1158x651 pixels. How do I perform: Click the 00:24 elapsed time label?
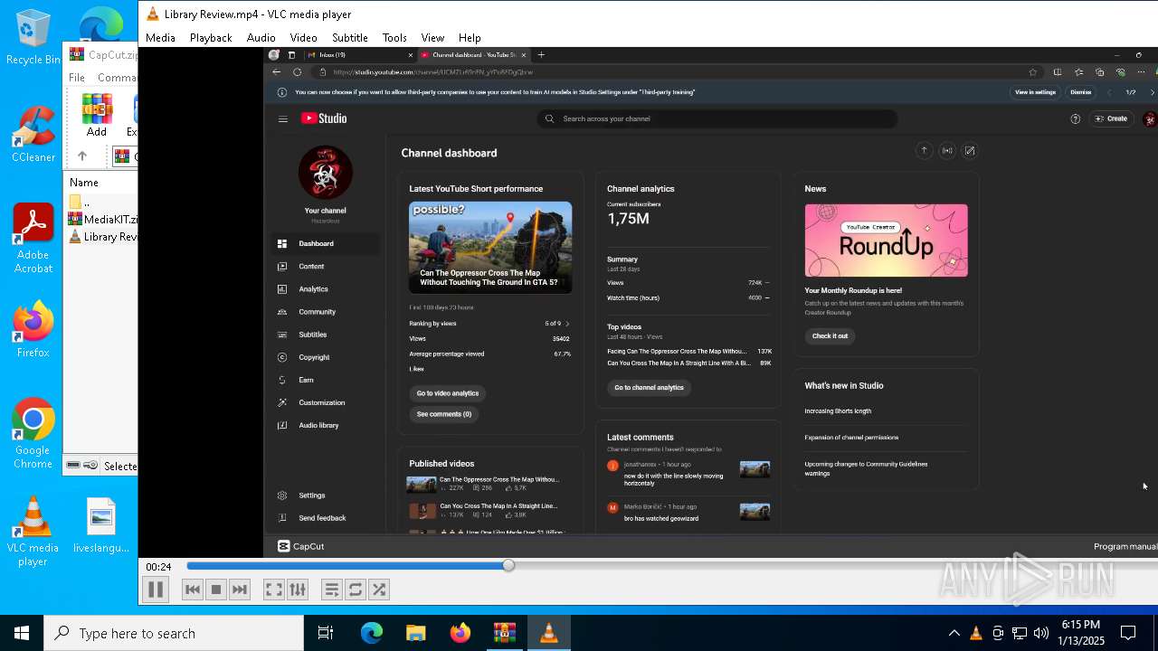point(158,567)
